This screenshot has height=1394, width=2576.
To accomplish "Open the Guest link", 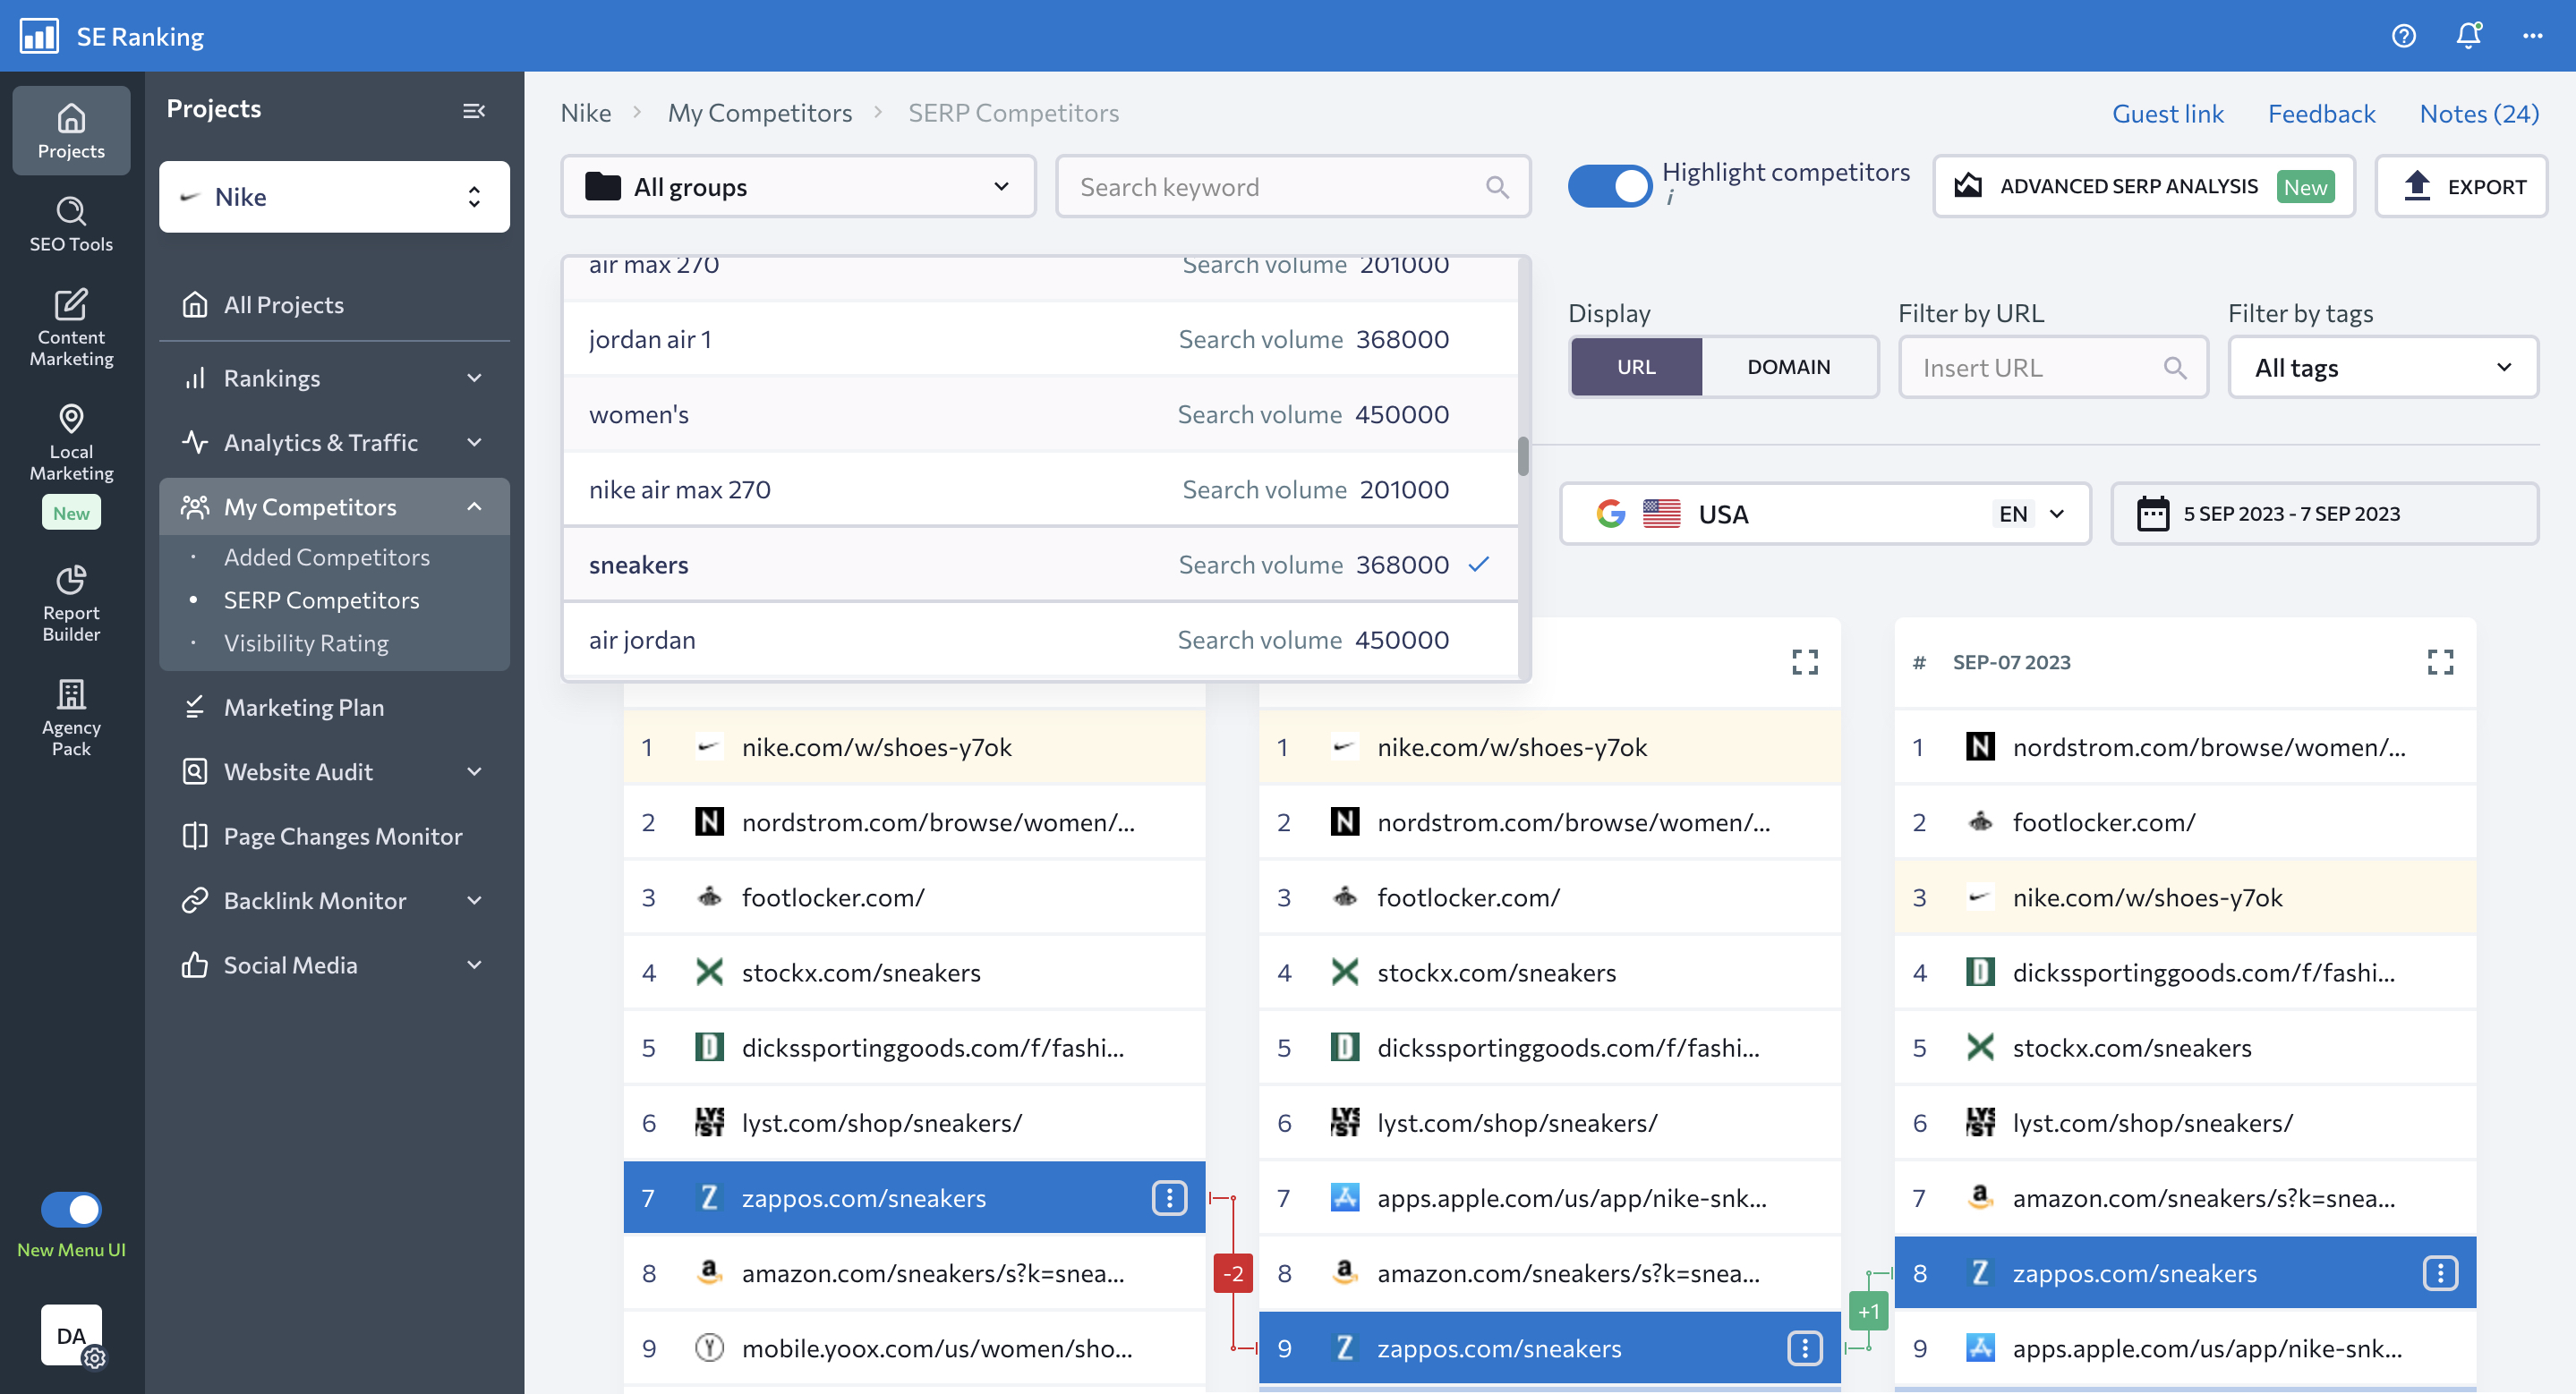I will [x=2167, y=113].
